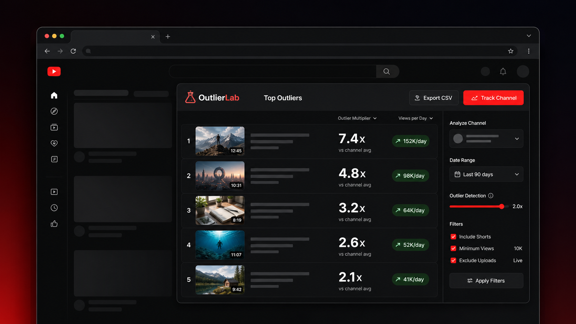Open a new browser tab
This screenshot has width=576, height=324.
point(168,36)
